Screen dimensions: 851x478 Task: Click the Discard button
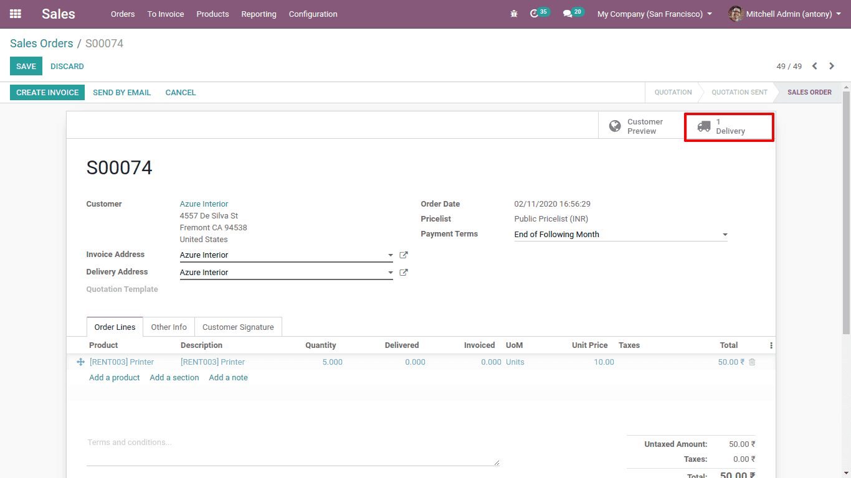click(67, 66)
